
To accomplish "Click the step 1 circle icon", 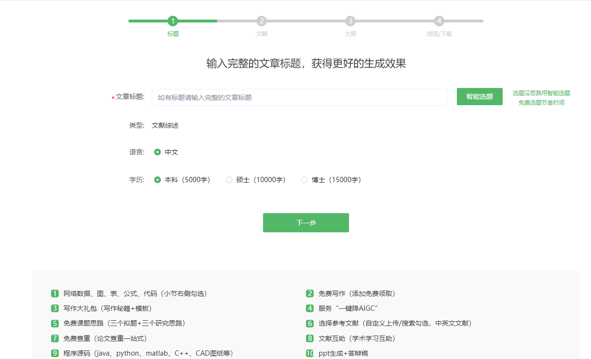I will 172,21.
